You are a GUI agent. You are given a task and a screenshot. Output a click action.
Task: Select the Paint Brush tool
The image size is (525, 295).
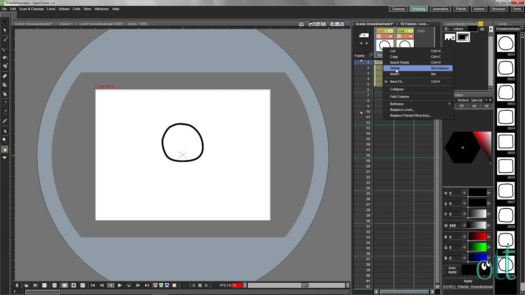[5, 66]
